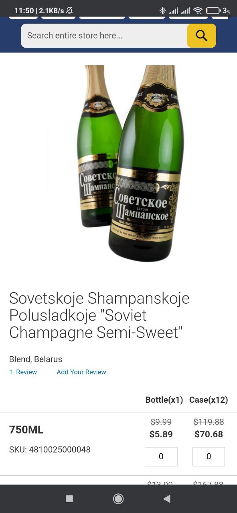Click 'Add Your Review' link
Screen dimensions: 237x513
81,372
